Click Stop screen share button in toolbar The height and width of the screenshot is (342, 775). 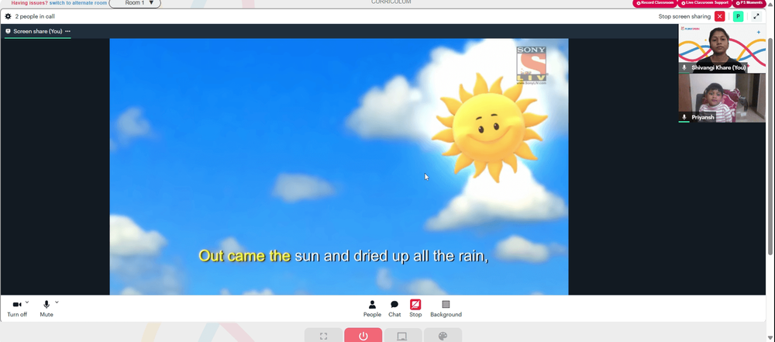[x=415, y=309]
